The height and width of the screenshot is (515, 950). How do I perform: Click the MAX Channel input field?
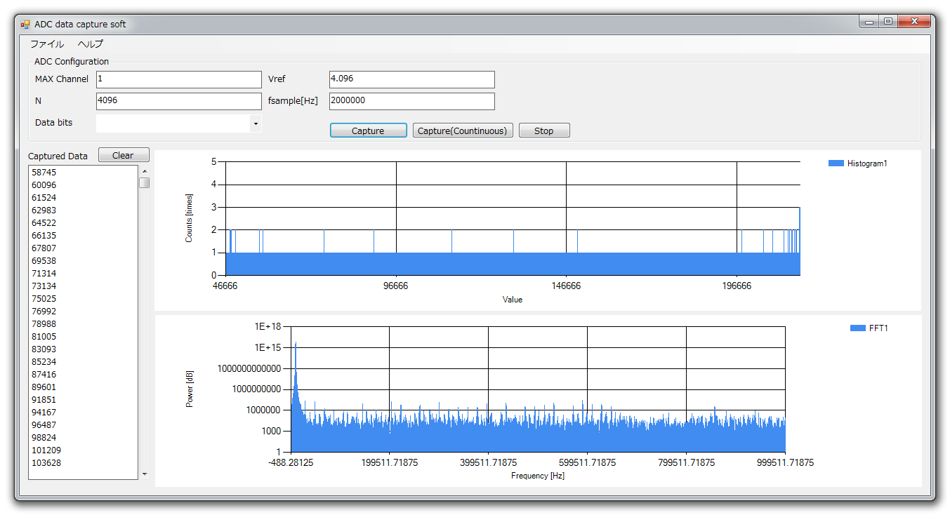(x=178, y=79)
